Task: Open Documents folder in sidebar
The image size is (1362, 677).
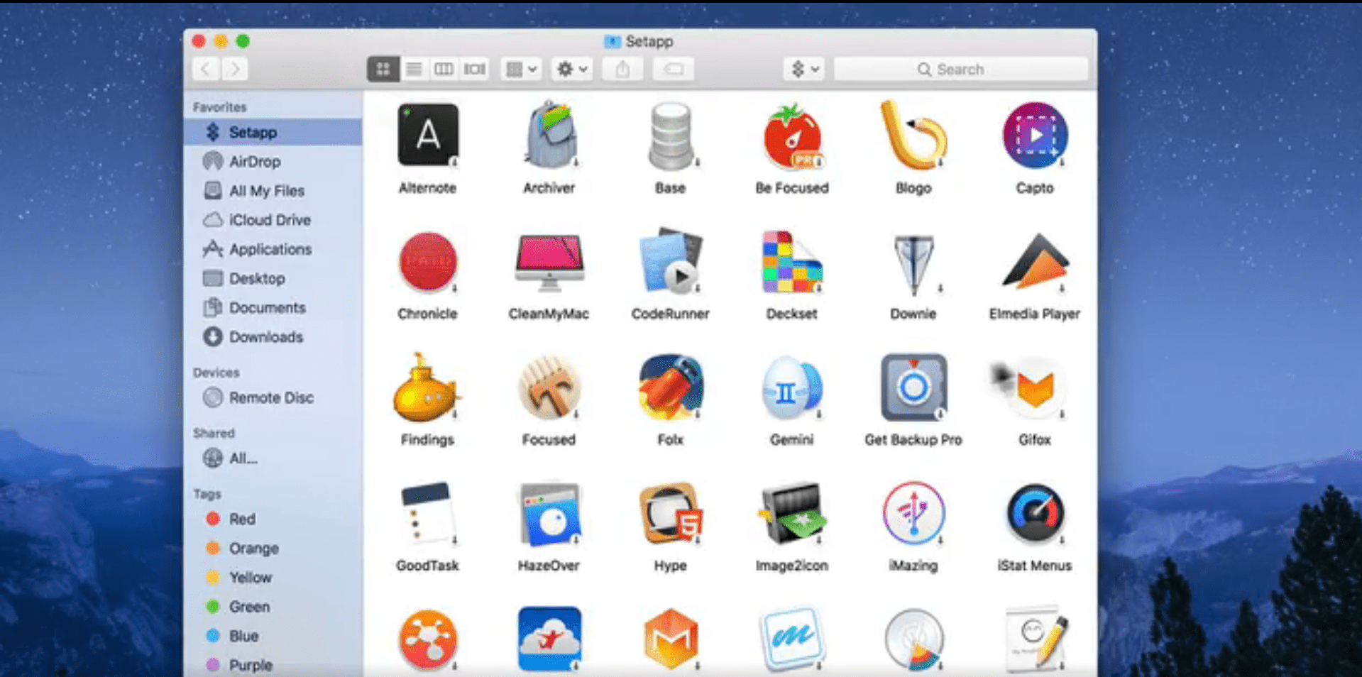Action: click(x=273, y=307)
